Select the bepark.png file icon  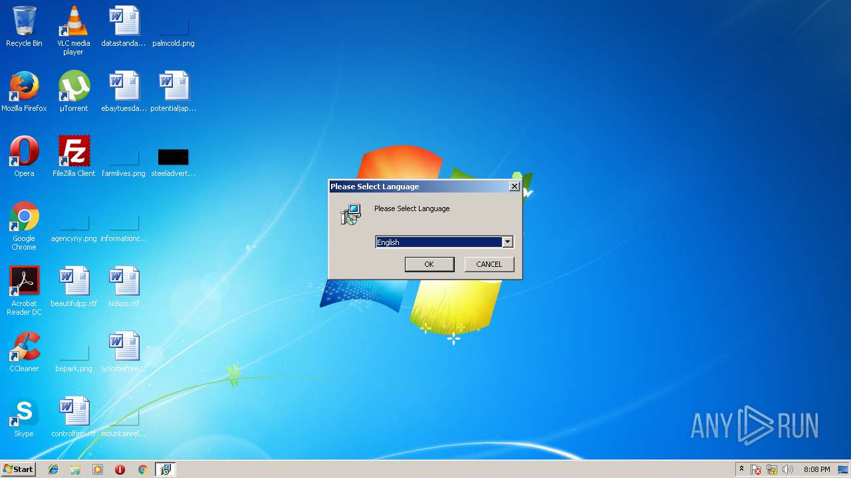coord(74,357)
